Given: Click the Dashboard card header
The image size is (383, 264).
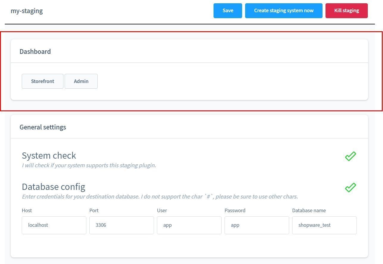Looking at the screenshot, I should point(35,51).
